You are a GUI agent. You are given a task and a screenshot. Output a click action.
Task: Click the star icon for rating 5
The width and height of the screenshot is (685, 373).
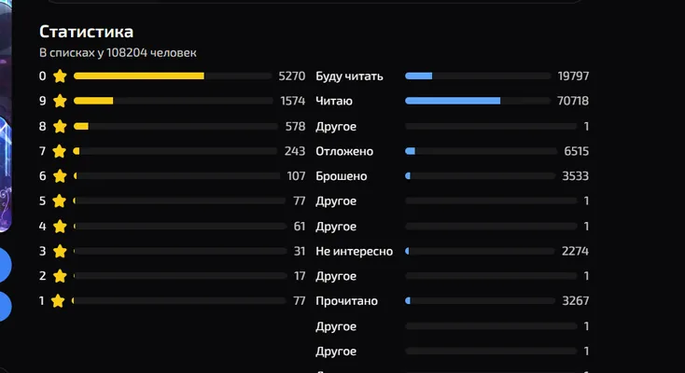click(60, 200)
